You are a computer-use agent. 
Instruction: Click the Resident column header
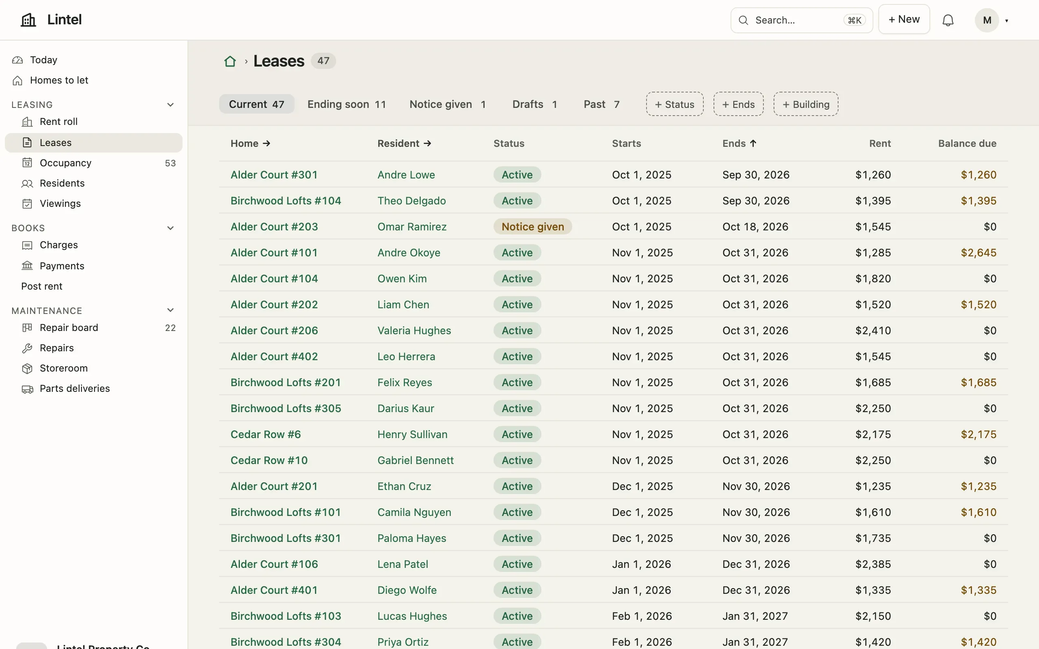(404, 143)
